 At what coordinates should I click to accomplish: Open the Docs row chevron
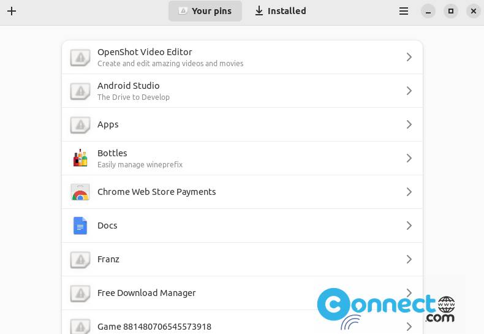pyautogui.click(x=409, y=226)
